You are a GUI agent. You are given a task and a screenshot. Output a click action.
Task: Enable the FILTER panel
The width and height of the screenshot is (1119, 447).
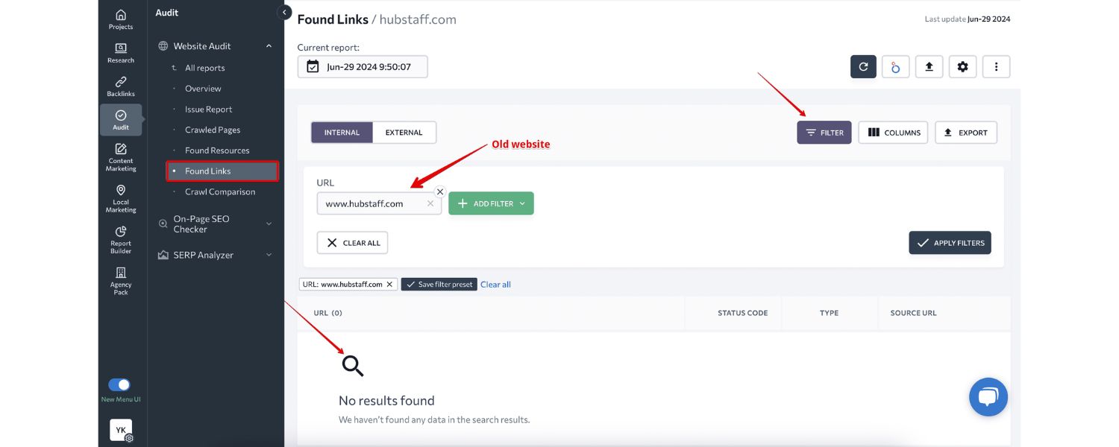[824, 132]
